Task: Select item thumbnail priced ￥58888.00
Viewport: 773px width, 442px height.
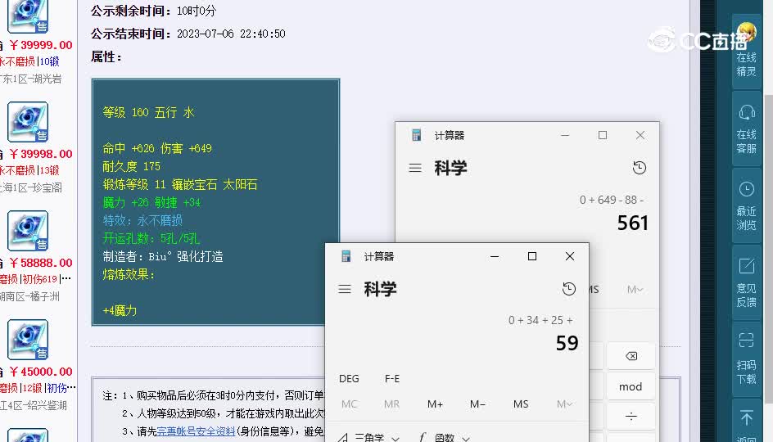Action: (28, 231)
